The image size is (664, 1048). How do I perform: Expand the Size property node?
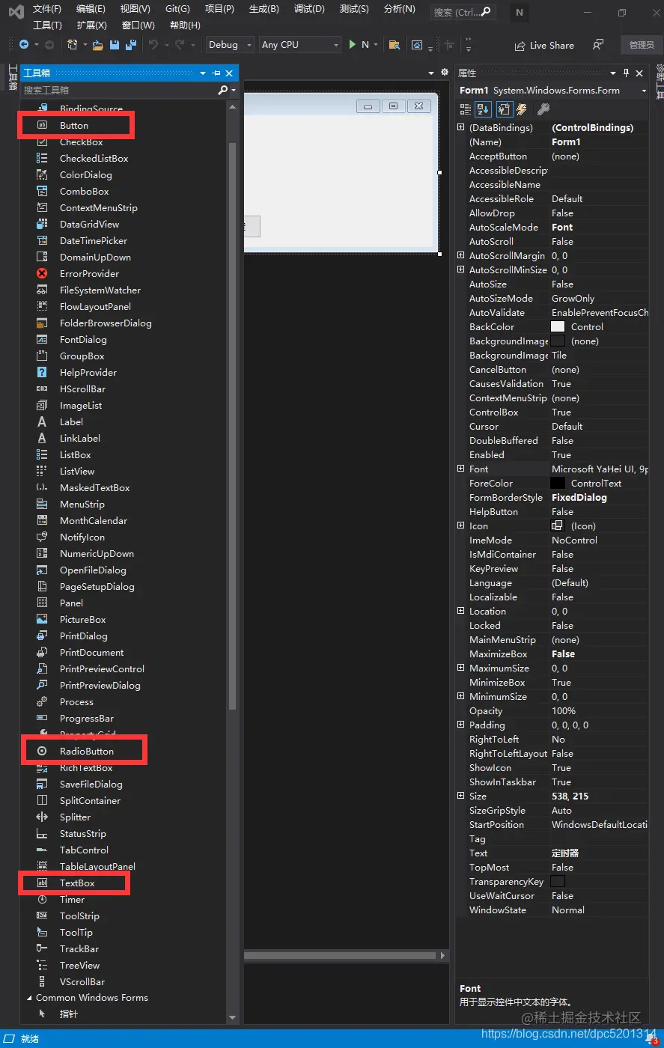pos(461,796)
